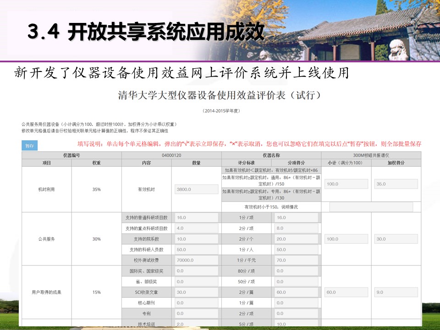440x330 pixels.
Task: Click the blue 暂存 save button
Action: click(29, 145)
